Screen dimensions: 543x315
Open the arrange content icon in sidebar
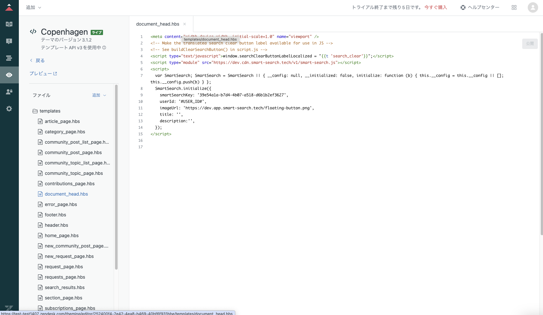point(9,58)
